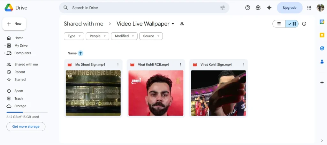This screenshot has width=327, height=145.
Task: Go to Shared with me breadcrumb
Action: (83, 24)
